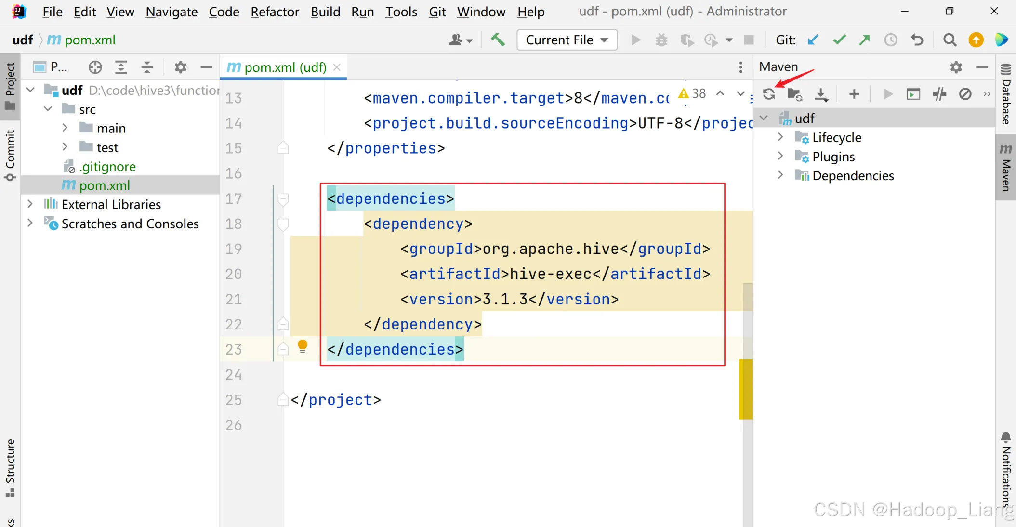Open the Refactor menu
Image resolution: width=1016 pixels, height=527 pixels.
[275, 12]
